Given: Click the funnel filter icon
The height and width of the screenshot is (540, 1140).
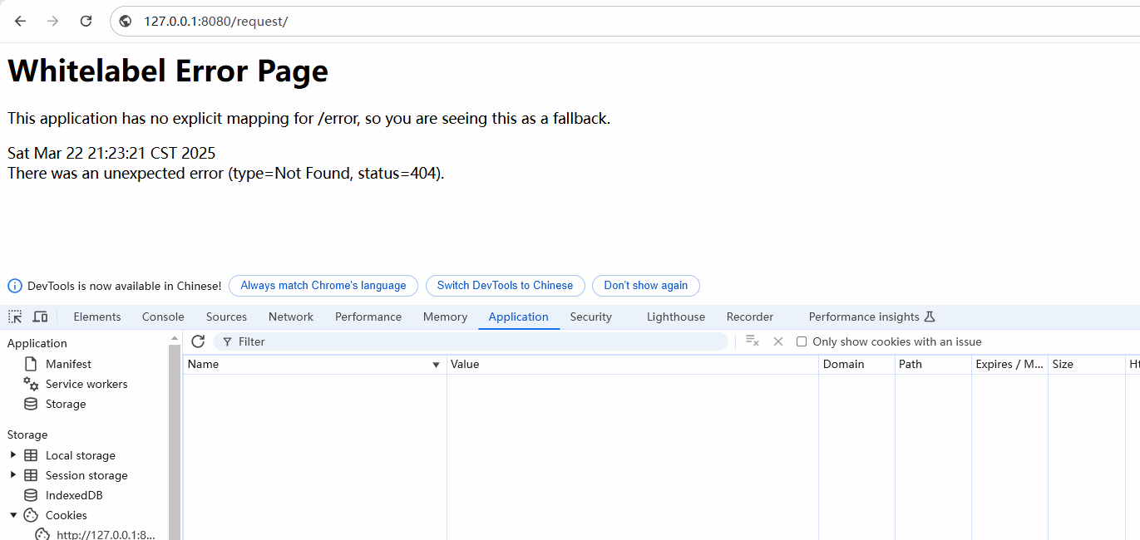Looking at the screenshot, I should coord(227,341).
